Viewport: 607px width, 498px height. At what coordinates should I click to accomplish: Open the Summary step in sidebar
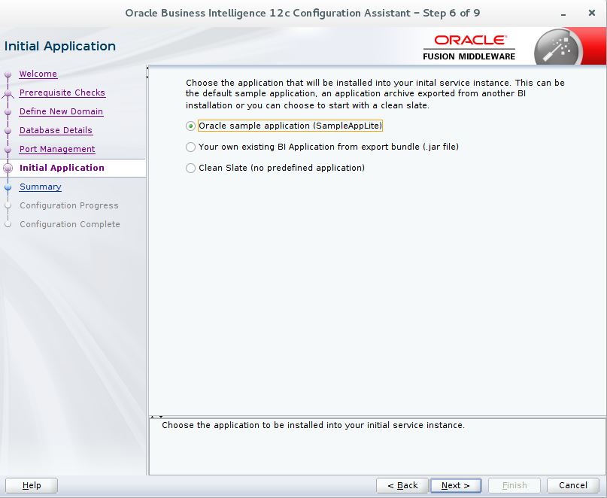(40, 187)
